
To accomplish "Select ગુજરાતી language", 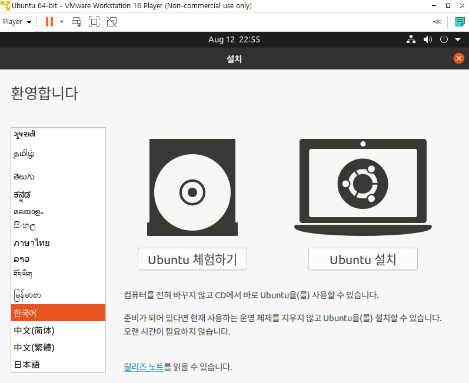I will [58, 134].
